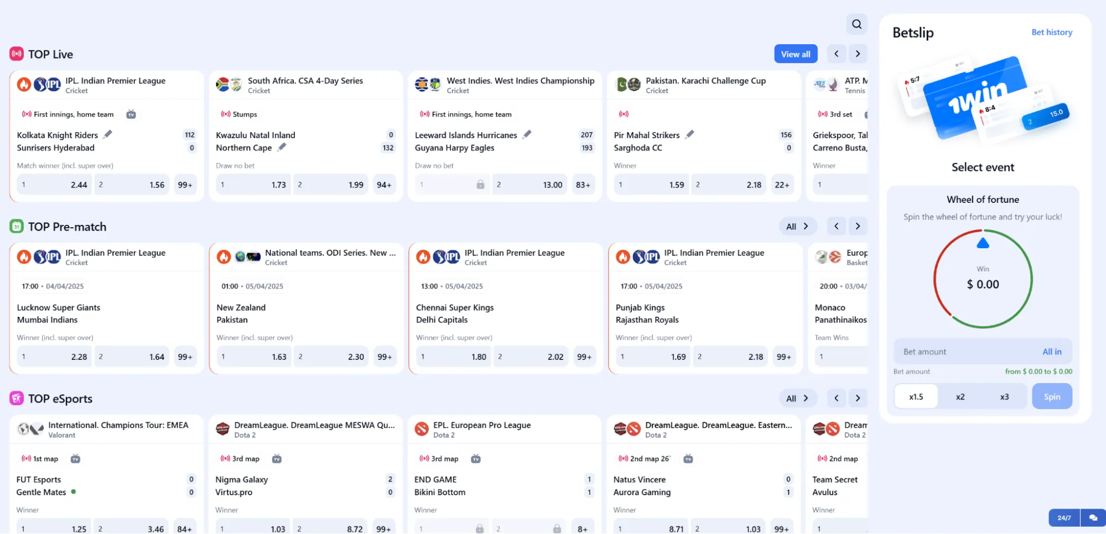Screen dimensions: 1106x534
Task: Open the live chat icon
Action: click(x=1093, y=518)
